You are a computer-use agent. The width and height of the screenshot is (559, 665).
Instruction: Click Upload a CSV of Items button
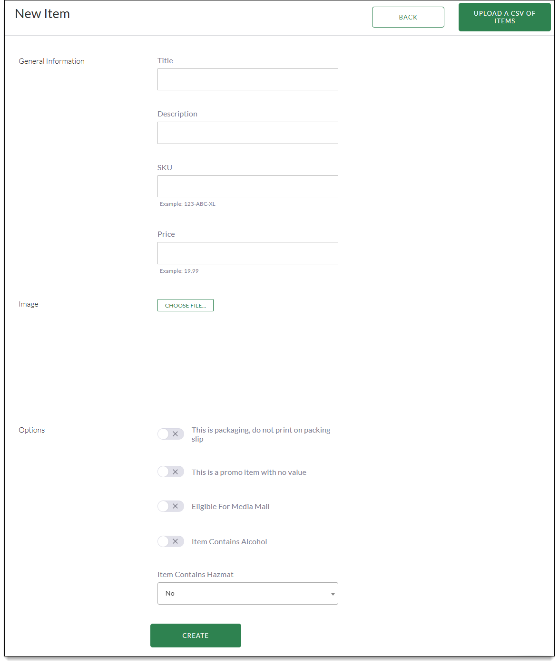click(x=504, y=17)
